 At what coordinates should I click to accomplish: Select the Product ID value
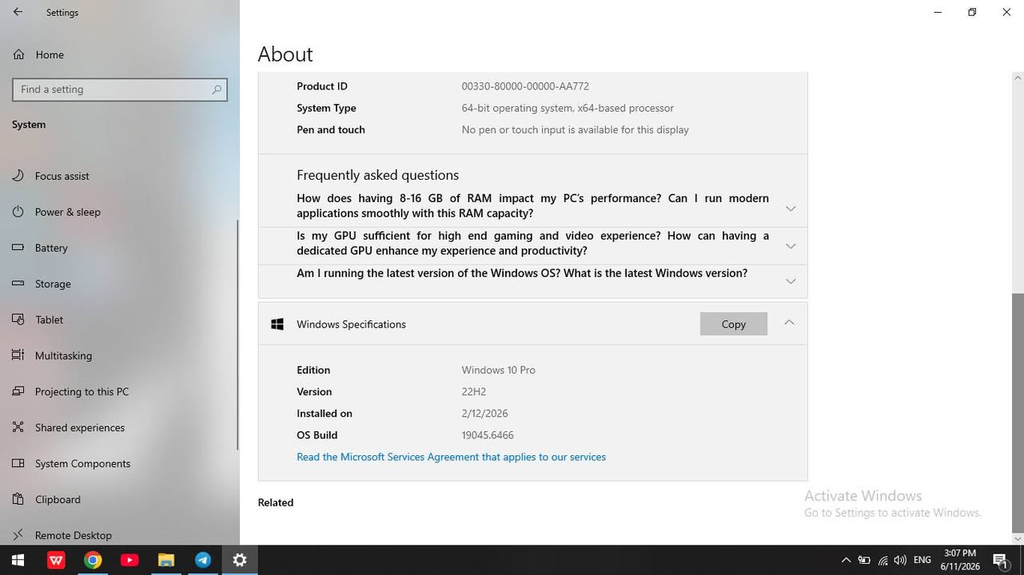point(525,86)
